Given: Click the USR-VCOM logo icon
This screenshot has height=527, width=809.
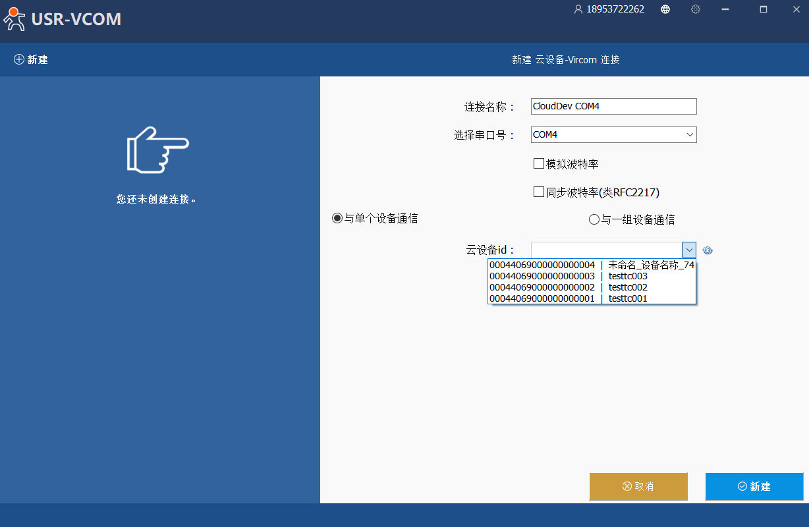Looking at the screenshot, I should tap(14, 19).
